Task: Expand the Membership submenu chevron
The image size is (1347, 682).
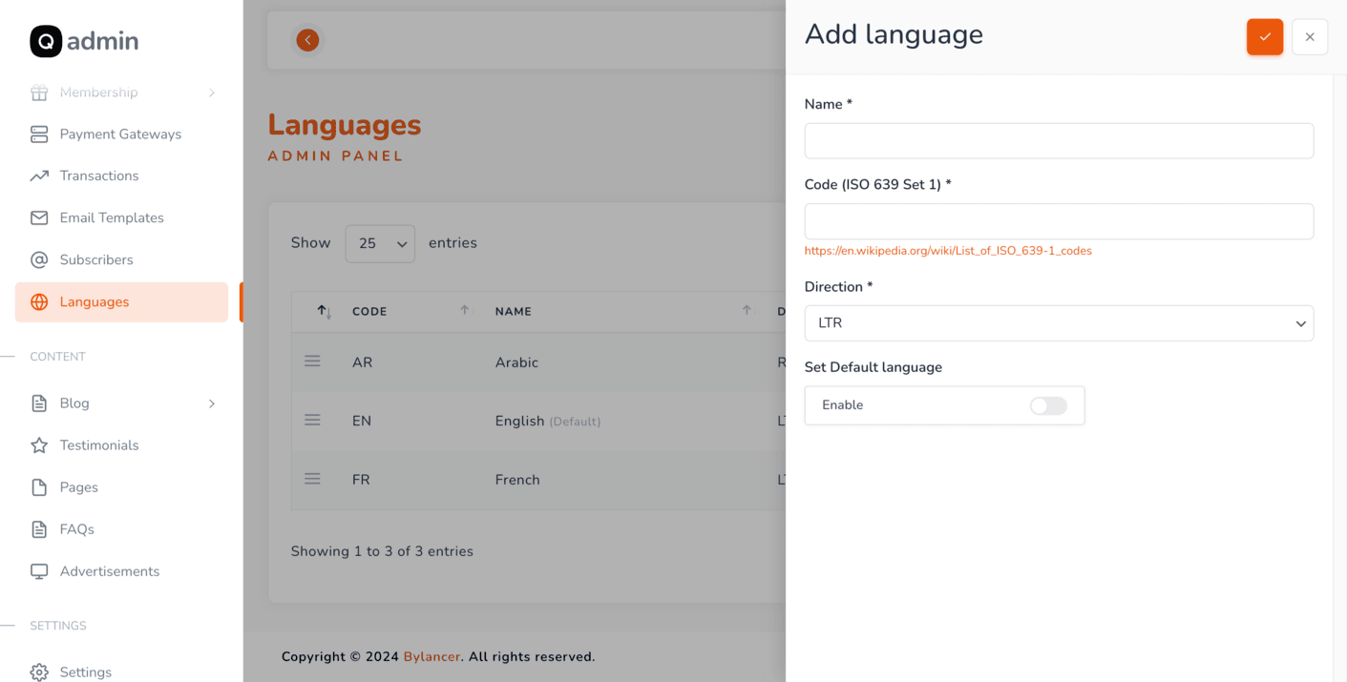Action: coord(212,93)
